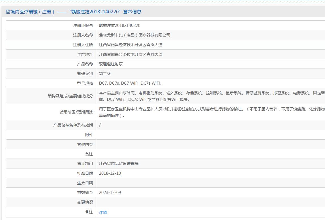Click the 型号规格 label
The height and width of the screenshot is (220, 325).
tap(85, 83)
